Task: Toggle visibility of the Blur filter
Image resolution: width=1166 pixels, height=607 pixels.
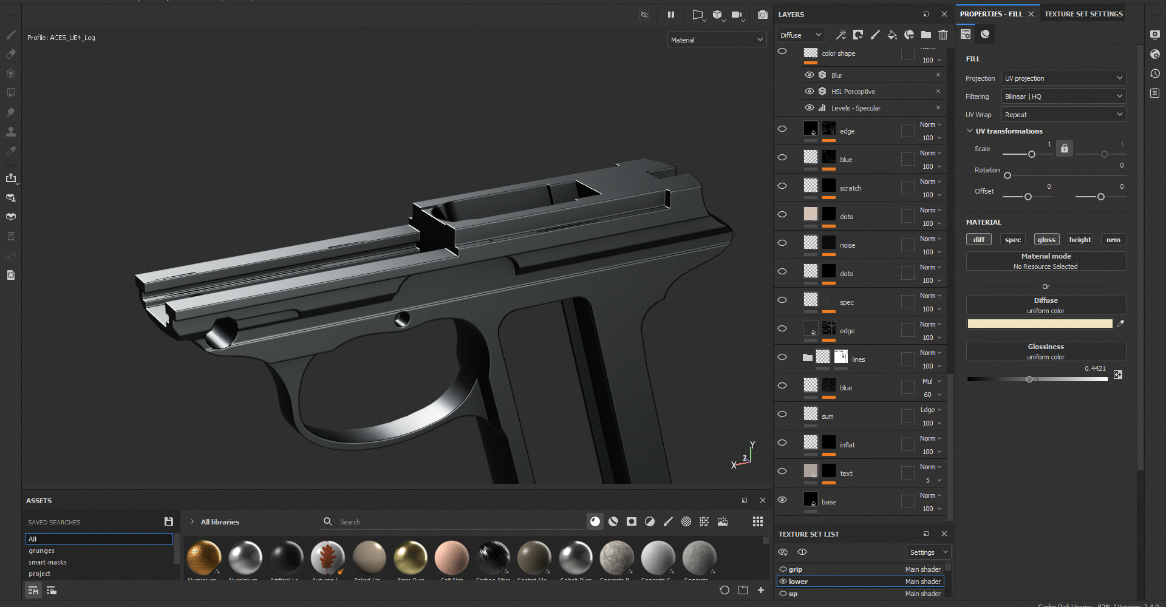Action: [x=809, y=75]
